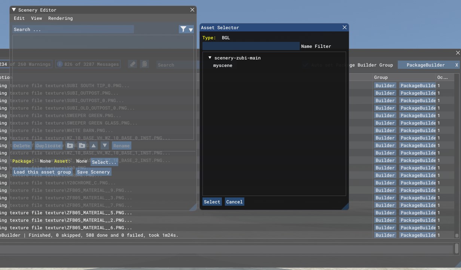Collapse the Scenery Editor window via its triangle
The height and width of the screenshot is (270, 461).
(14, 10)
